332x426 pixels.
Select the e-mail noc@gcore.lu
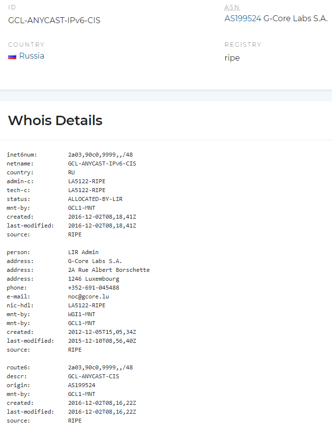pyautogui.click(x=89, y=296)
